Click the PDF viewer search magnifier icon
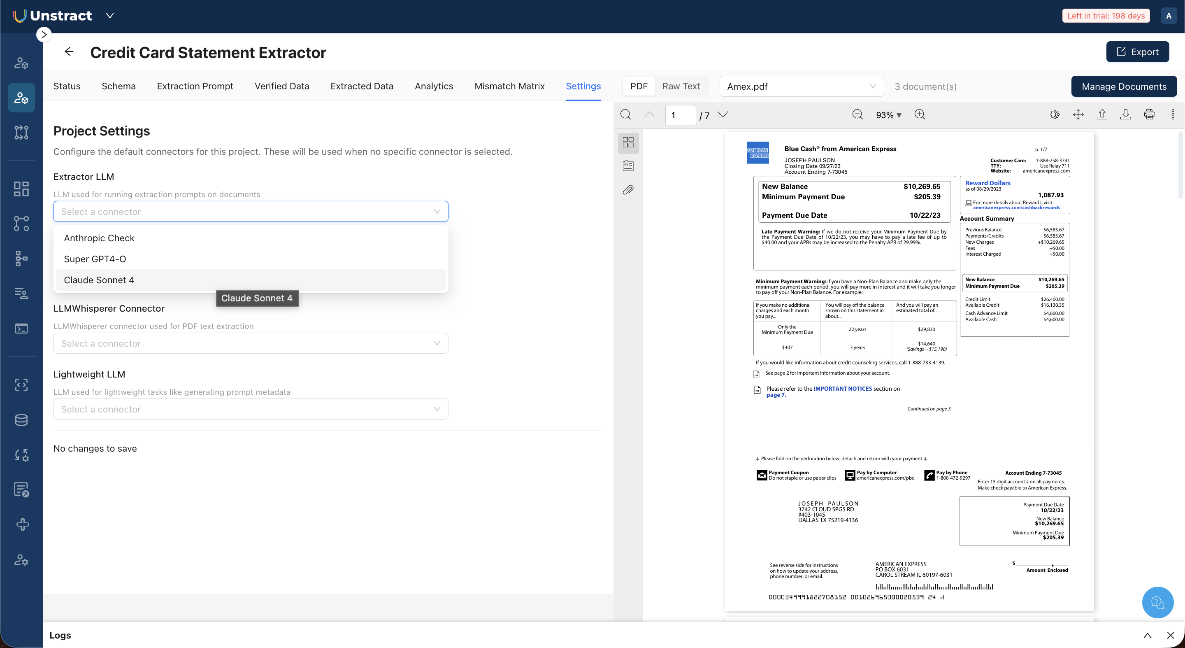Image resolution: width=1185 pixels, height=648 pixels. (x=625, y=114)
